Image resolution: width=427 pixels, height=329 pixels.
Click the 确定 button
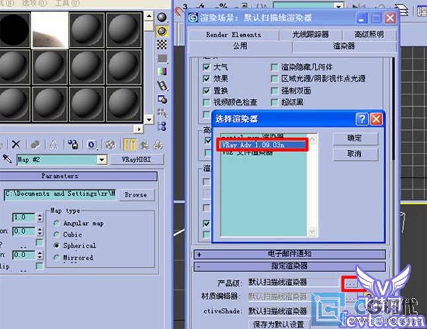(356, 138)
